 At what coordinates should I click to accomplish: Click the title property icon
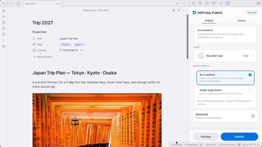coord(34,39)
